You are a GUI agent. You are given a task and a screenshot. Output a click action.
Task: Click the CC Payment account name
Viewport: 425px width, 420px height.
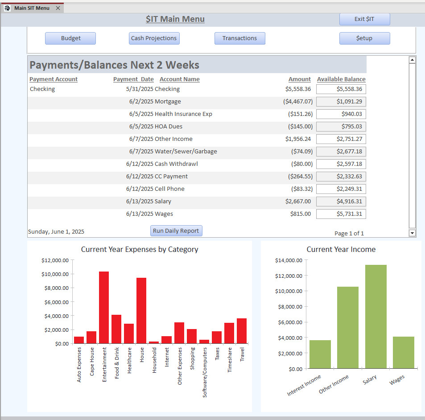pyautogui.click(x=171, y=177)
